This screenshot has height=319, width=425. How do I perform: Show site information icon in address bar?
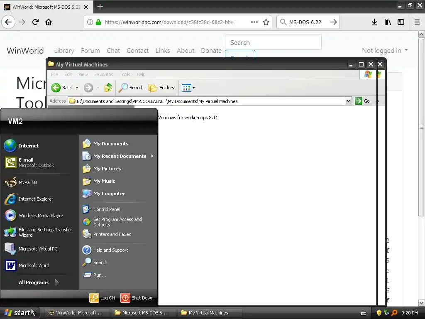point(90,22)
